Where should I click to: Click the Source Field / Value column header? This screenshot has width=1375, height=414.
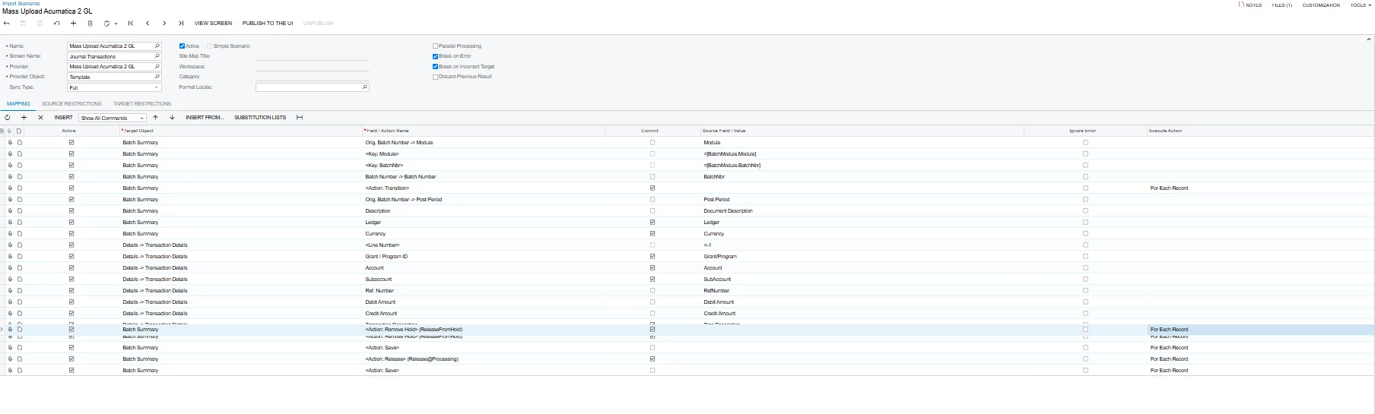[x=724, y=131]
